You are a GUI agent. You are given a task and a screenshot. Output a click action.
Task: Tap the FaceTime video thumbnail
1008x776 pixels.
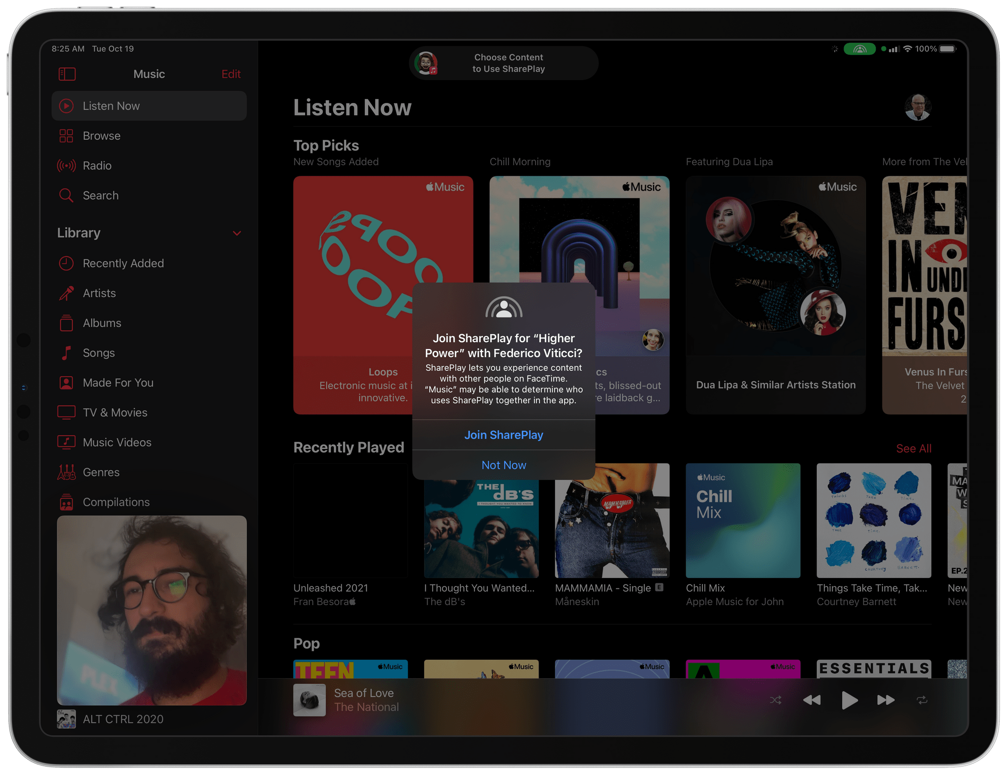click(152, 611)
